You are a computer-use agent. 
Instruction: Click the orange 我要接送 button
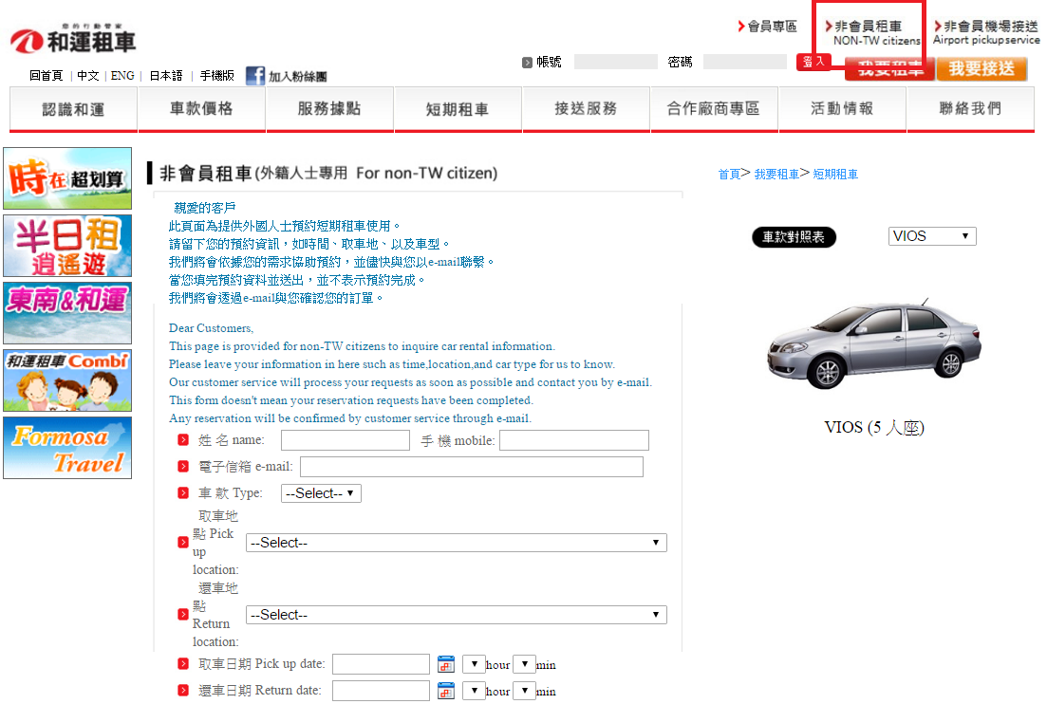click(982, 69)
